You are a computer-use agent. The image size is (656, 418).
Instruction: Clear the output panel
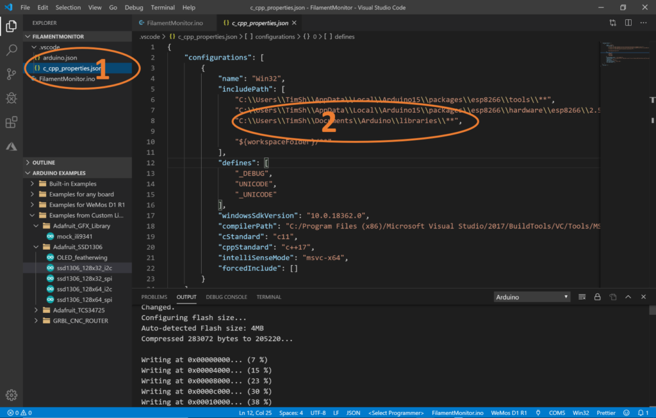[582, 297]
